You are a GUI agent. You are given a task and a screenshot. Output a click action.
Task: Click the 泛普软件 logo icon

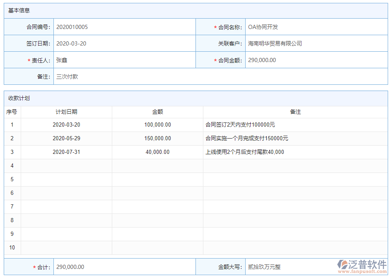343,265
